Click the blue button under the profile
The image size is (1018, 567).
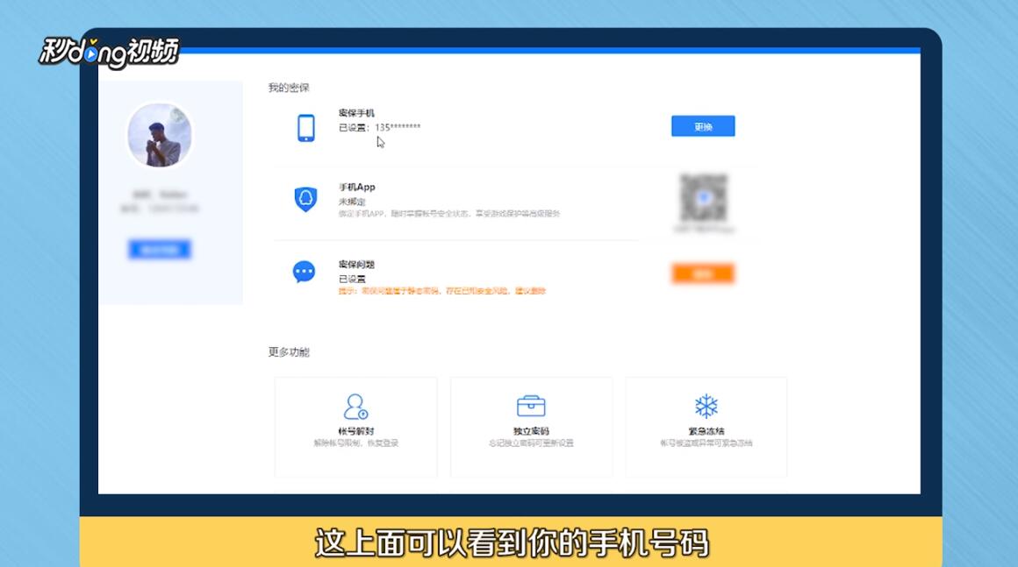pyautogui.click(x=159, y=249)
